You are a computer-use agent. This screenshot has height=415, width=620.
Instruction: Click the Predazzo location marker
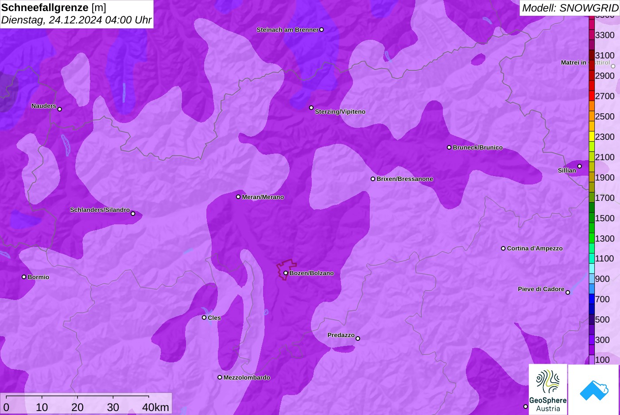[358, 338]
